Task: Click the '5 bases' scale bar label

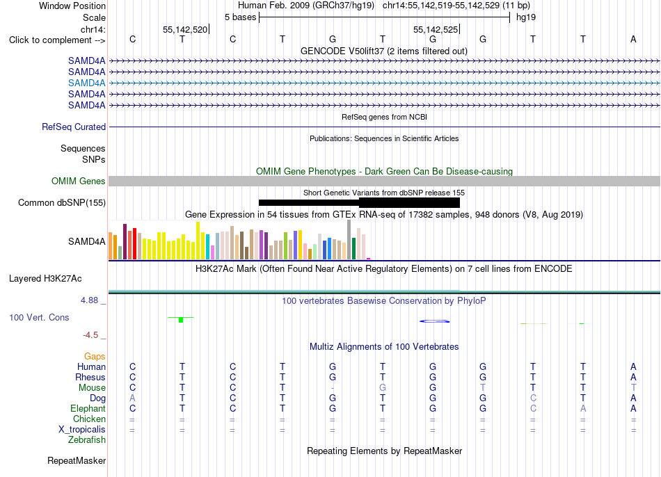Action: pos(240,17)
